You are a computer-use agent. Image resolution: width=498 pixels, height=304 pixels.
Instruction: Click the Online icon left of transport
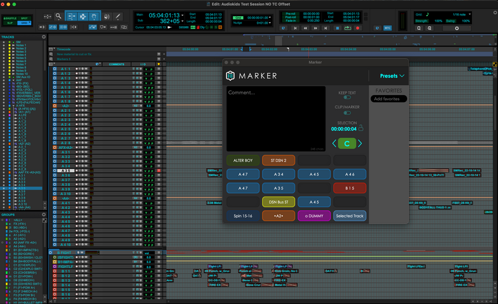tap(284, 28)
